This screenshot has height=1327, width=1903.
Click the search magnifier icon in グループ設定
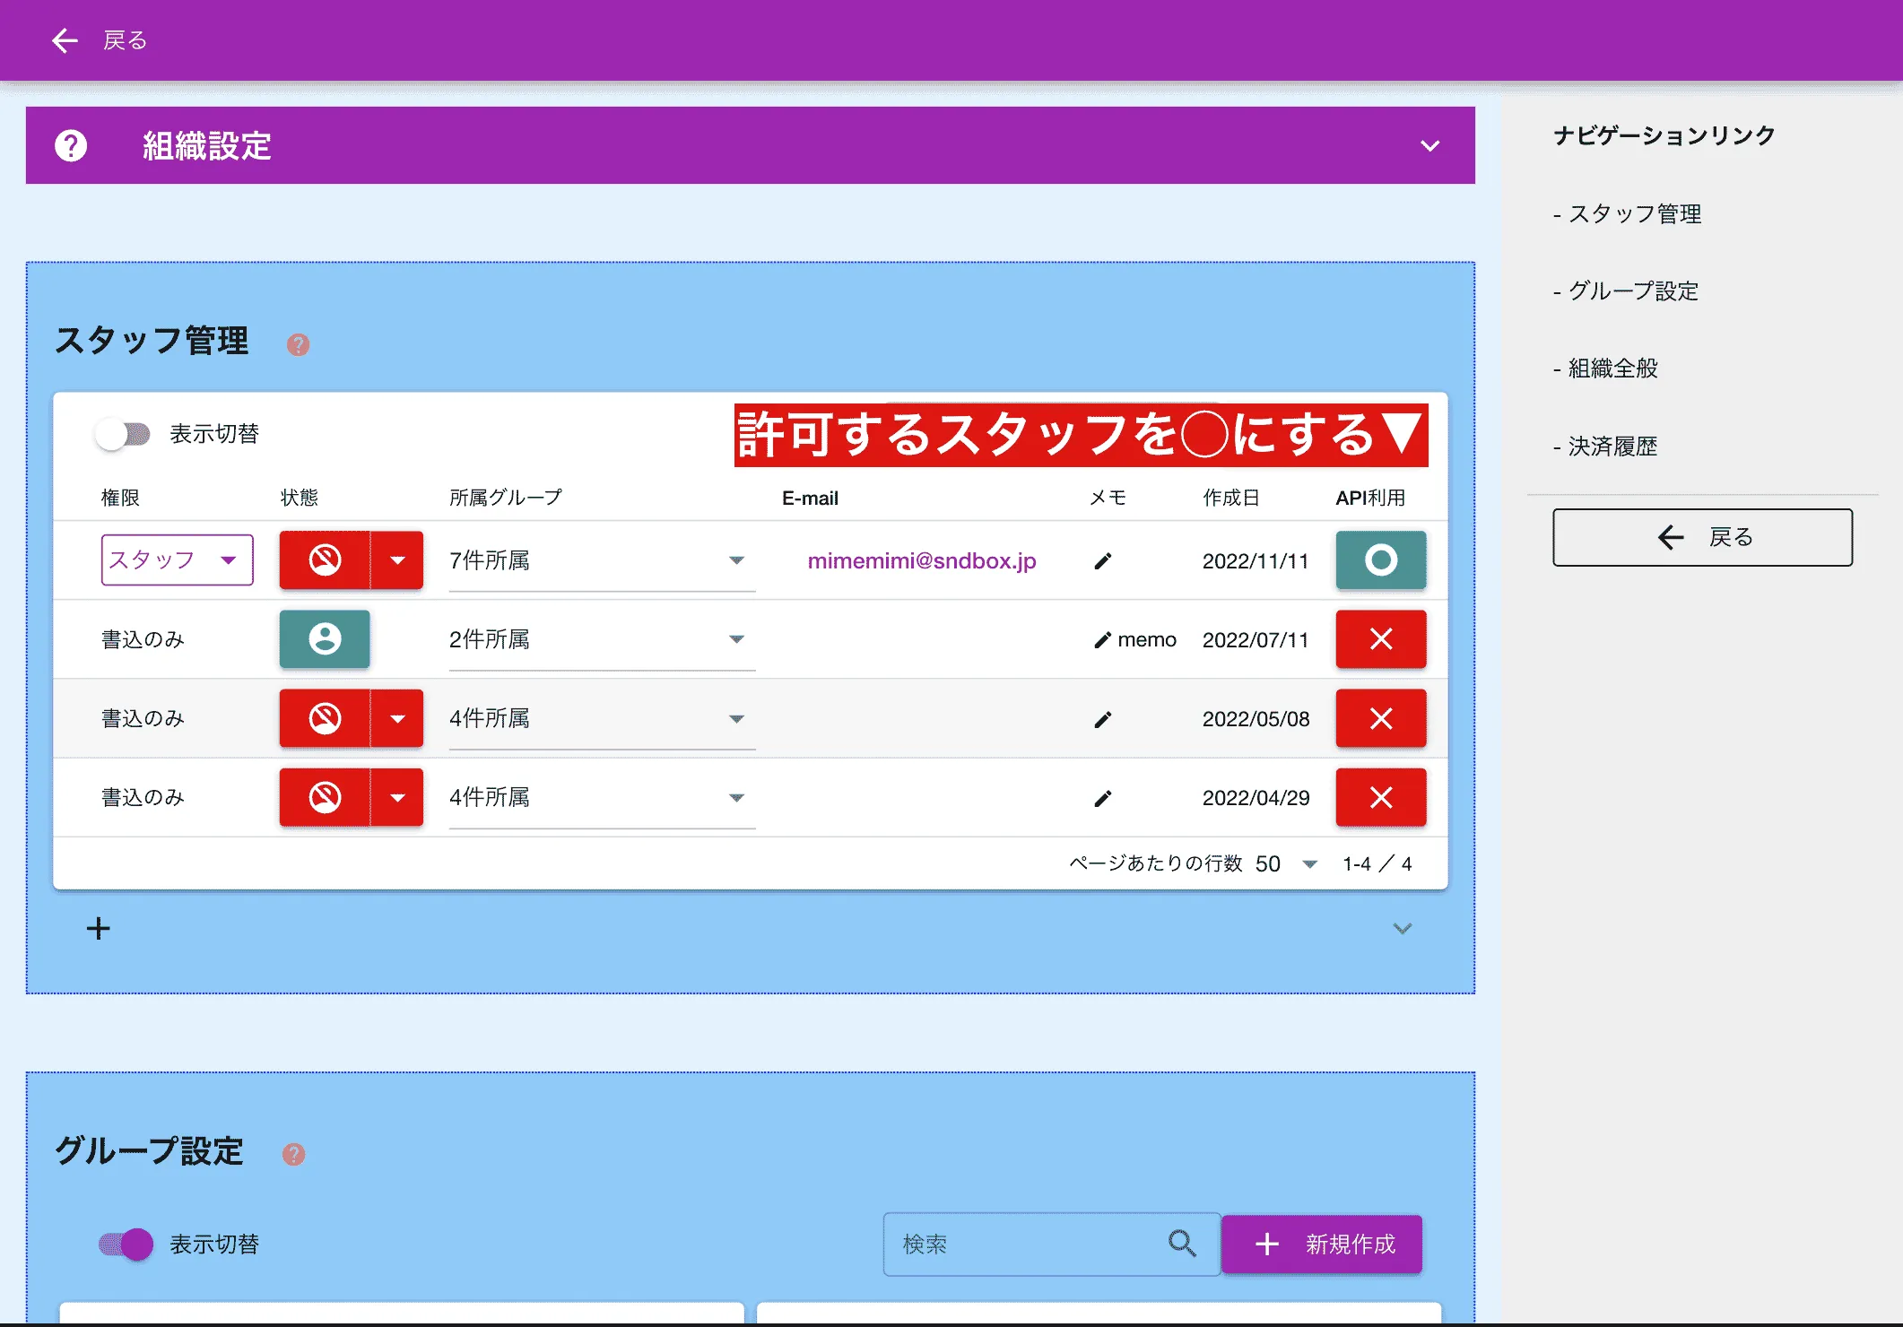[1181, 1244]
